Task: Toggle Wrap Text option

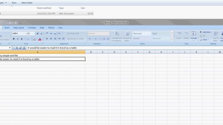Action: [x=73, y=33]
